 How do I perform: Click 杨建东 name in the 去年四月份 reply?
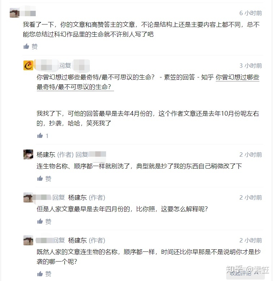point(77,197)
